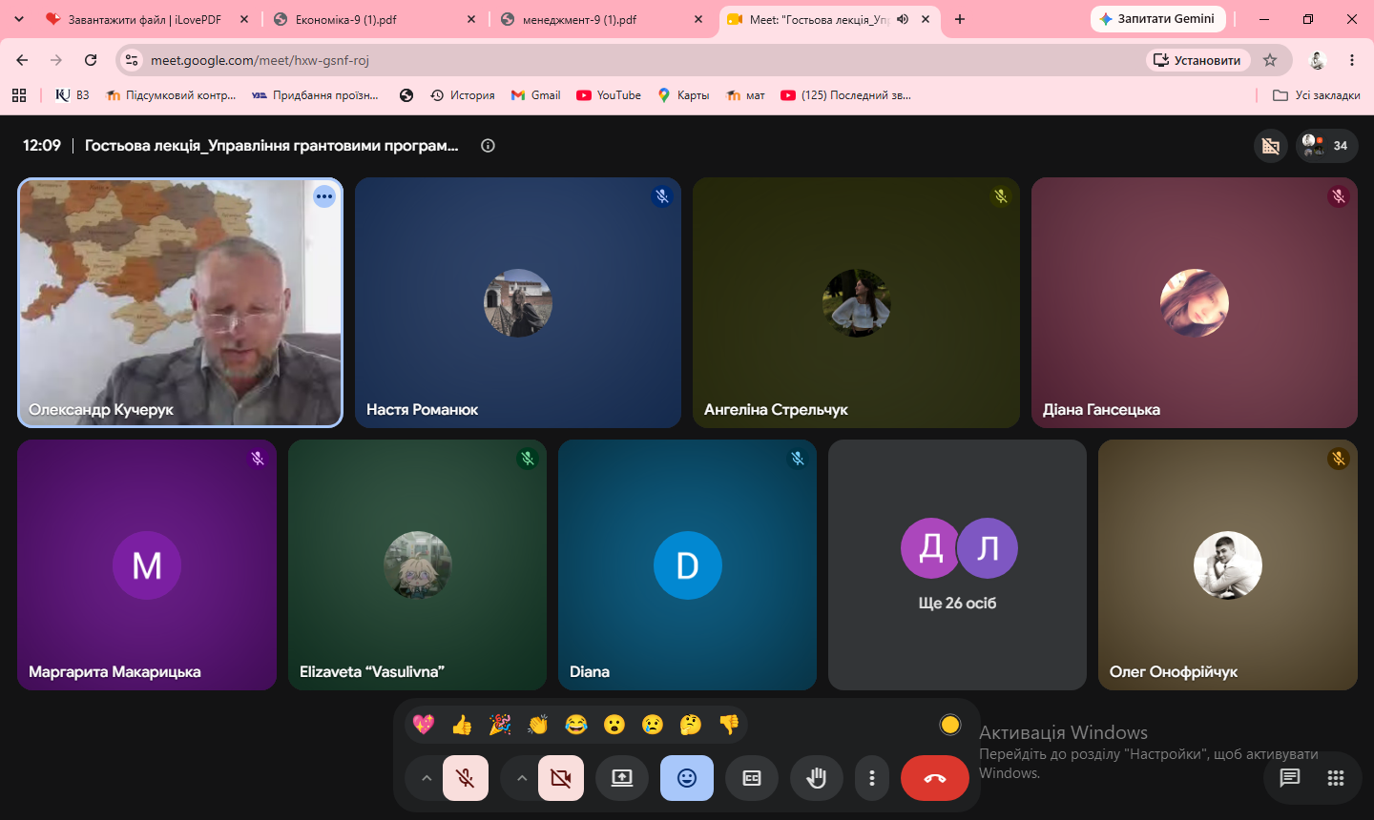Send the laughing face reaction
The width and height of the screenshot is (1374, 820).
pos(576,725)
